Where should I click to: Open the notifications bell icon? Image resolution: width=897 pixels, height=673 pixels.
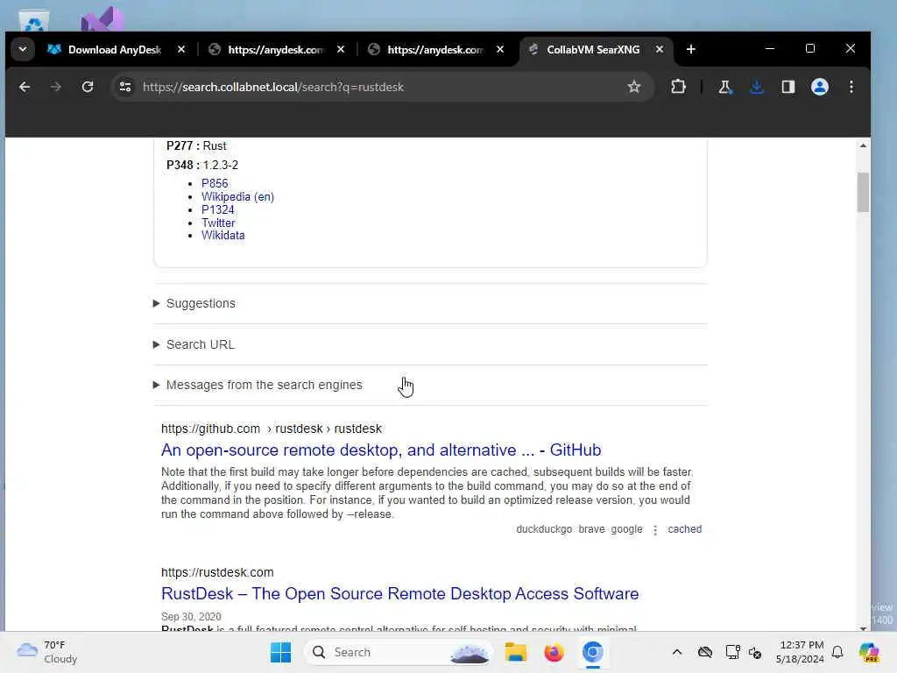click(x=837, y=652)
